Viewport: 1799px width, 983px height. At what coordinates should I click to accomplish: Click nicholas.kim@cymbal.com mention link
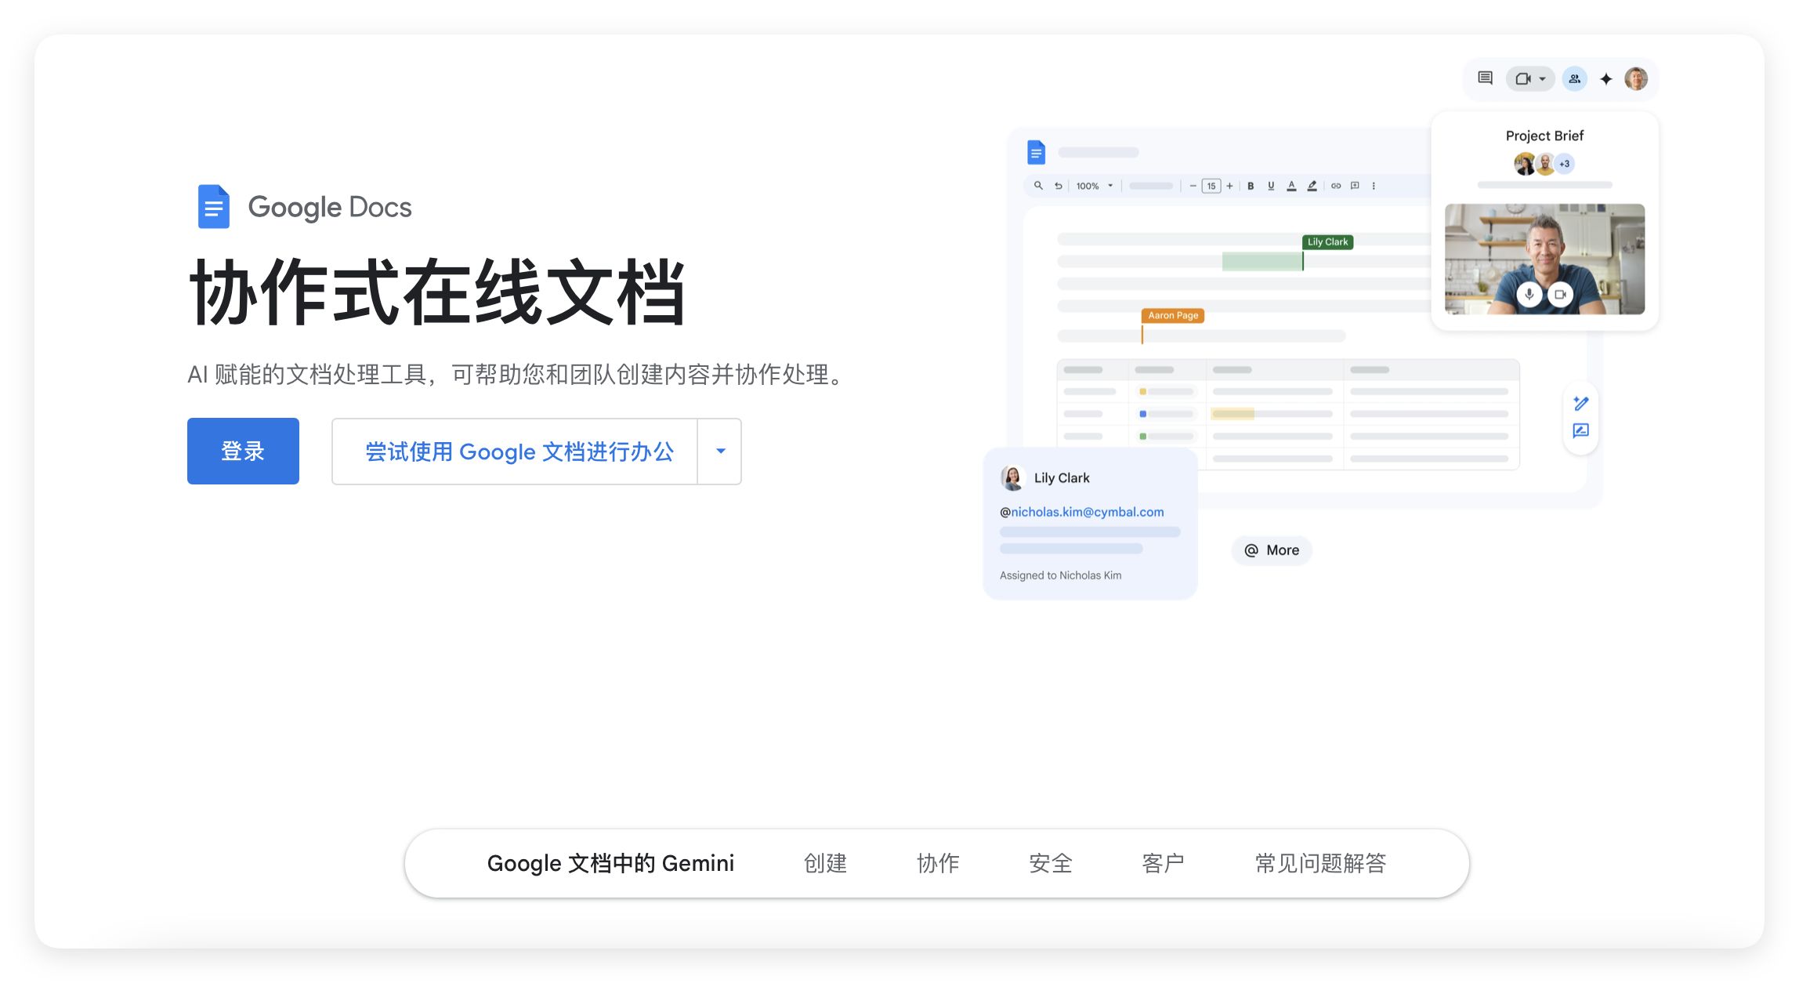point(1086,512)
